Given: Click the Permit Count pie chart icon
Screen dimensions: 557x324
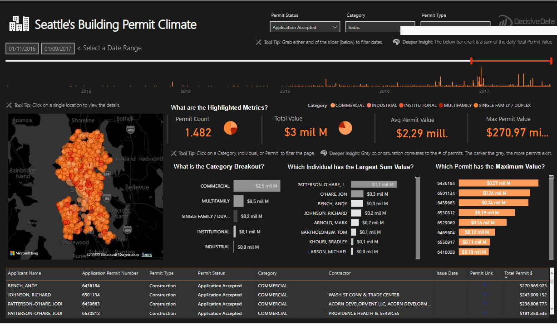Looking at the screenshot, I should (x=231, y=128).
